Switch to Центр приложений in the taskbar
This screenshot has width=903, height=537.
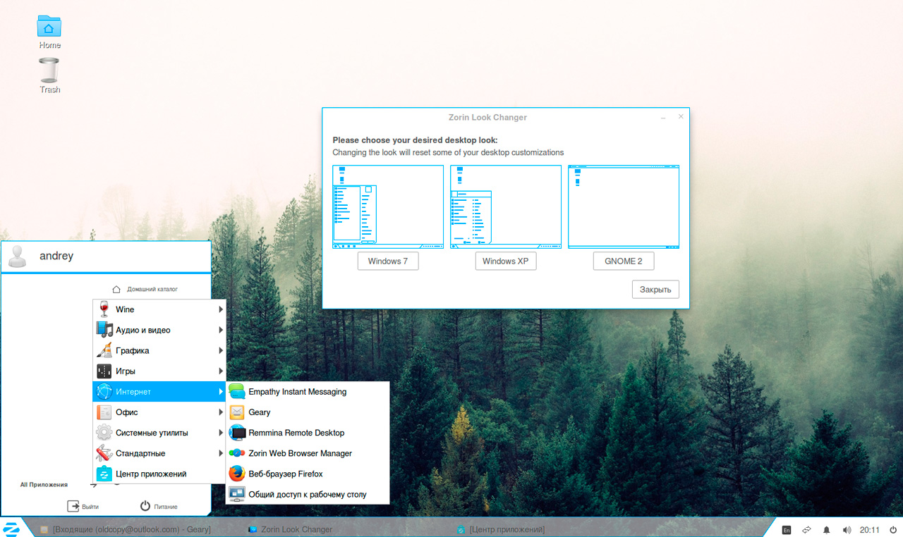501,529
